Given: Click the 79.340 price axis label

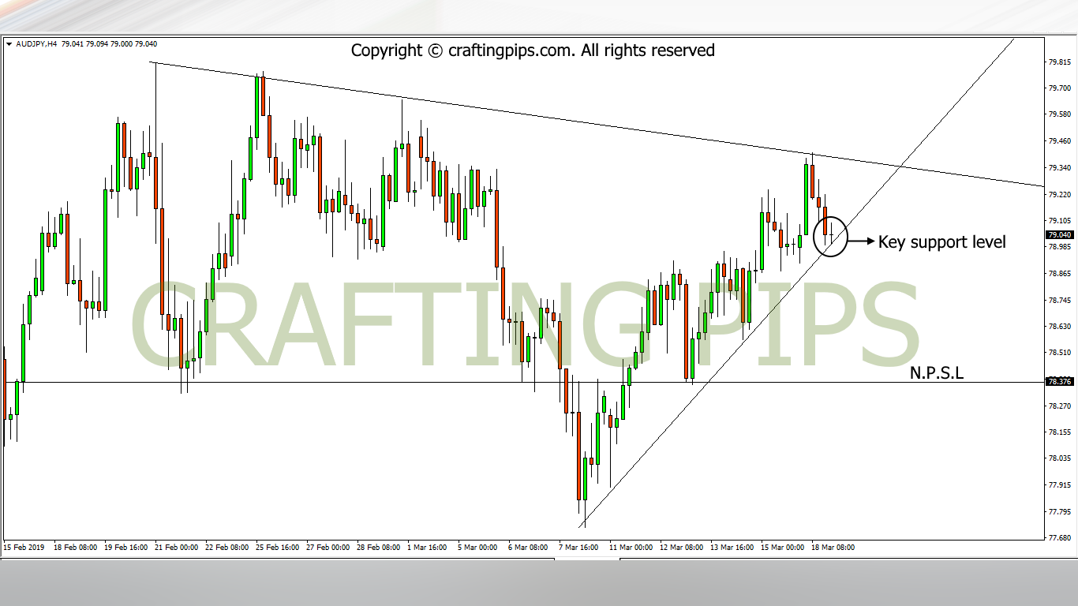Looking at the screenshot, I should (1059, 168).
